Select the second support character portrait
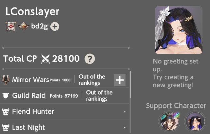 (195, 121)
